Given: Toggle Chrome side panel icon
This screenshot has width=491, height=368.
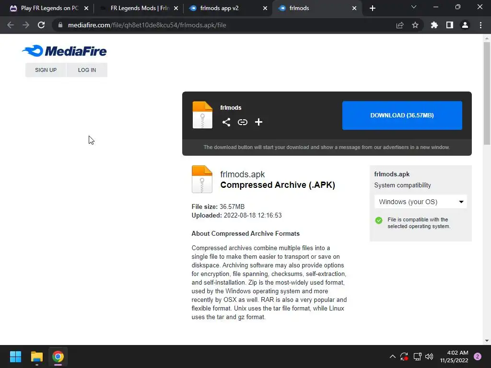Looking at the screenshot, I should [x=449, y=25].
